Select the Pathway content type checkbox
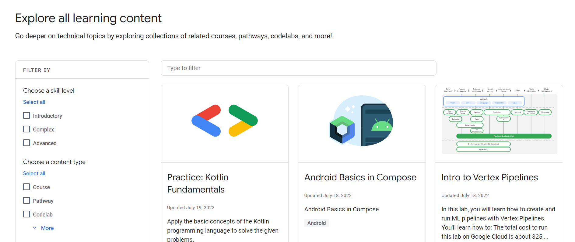This screenshot has height=242, width=575. (x=27, y=201)
